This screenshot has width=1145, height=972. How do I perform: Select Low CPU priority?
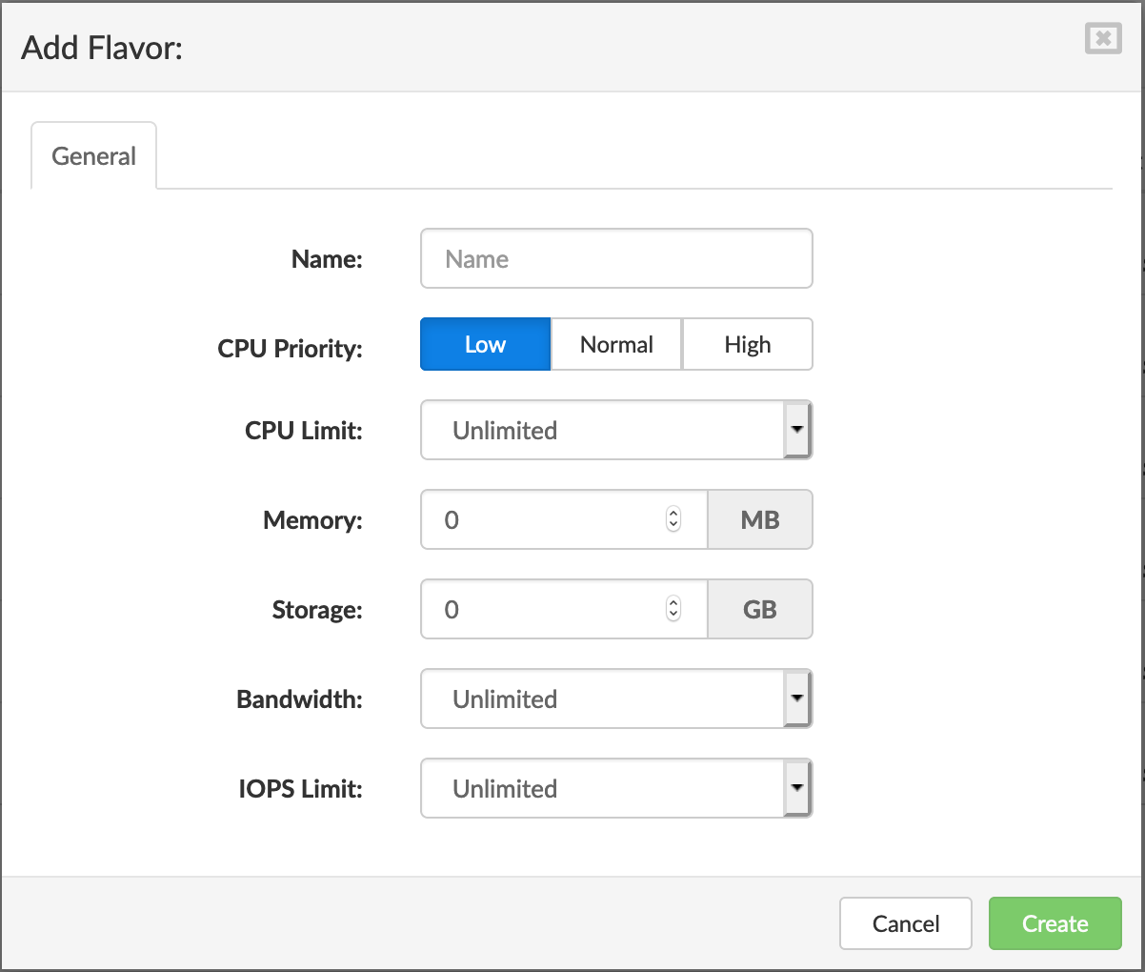(x=485, y=344)
